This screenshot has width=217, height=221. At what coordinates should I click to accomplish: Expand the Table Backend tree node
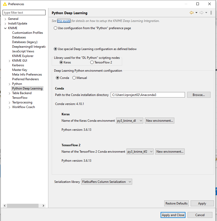click(10, 93)
